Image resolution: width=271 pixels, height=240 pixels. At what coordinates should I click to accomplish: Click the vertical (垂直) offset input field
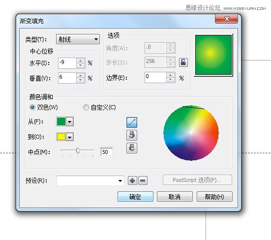(67, 78)
